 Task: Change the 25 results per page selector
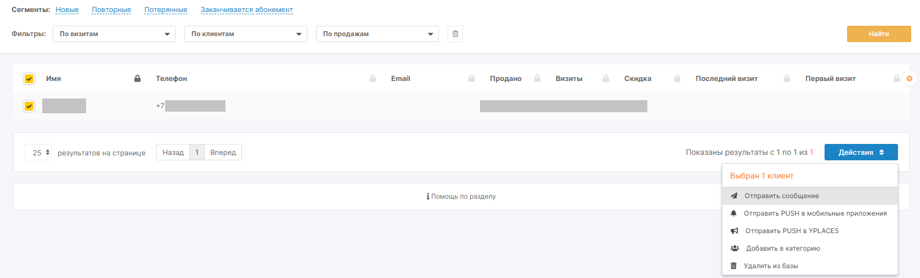tap(38, 153)
